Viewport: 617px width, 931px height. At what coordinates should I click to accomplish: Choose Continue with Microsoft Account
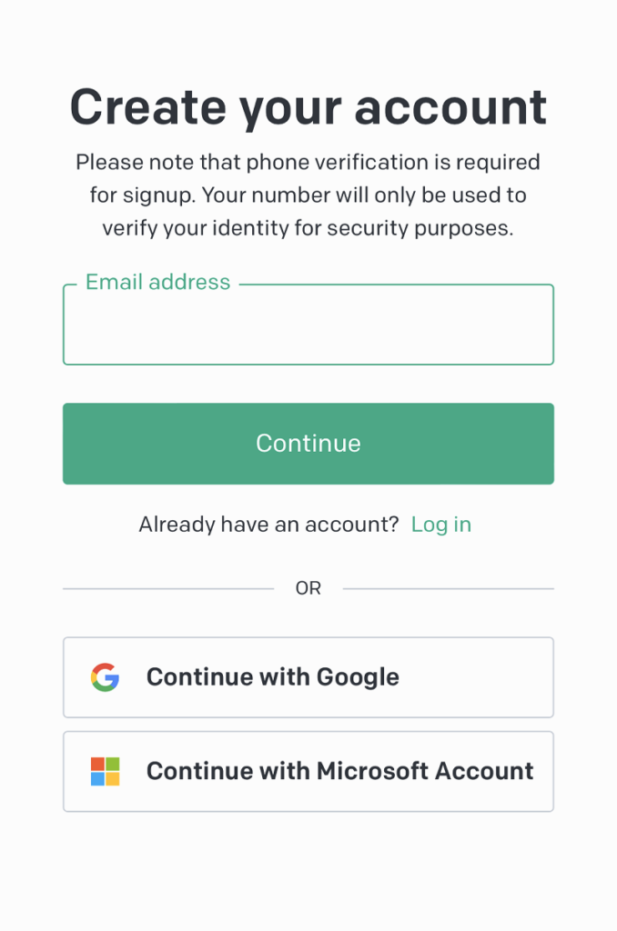pos(308,771)
